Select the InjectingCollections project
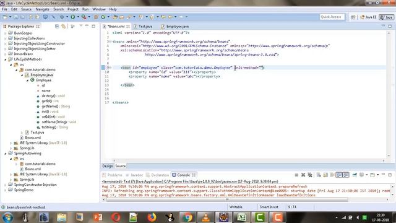The image size is (396, 223). (x=27, y=38)
